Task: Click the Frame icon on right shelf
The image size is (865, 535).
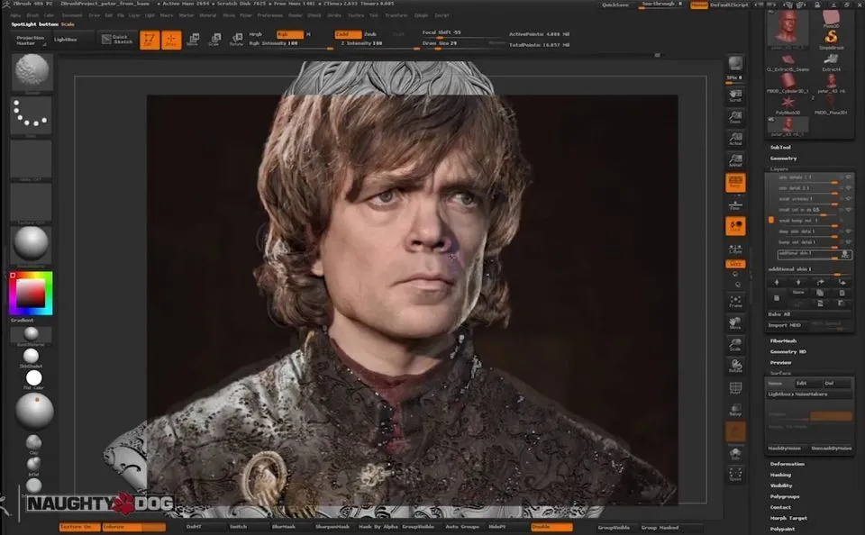Action: click(x=735, y=302)
